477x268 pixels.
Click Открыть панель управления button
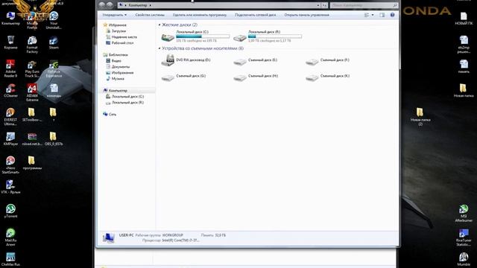[x=306, y=15]
